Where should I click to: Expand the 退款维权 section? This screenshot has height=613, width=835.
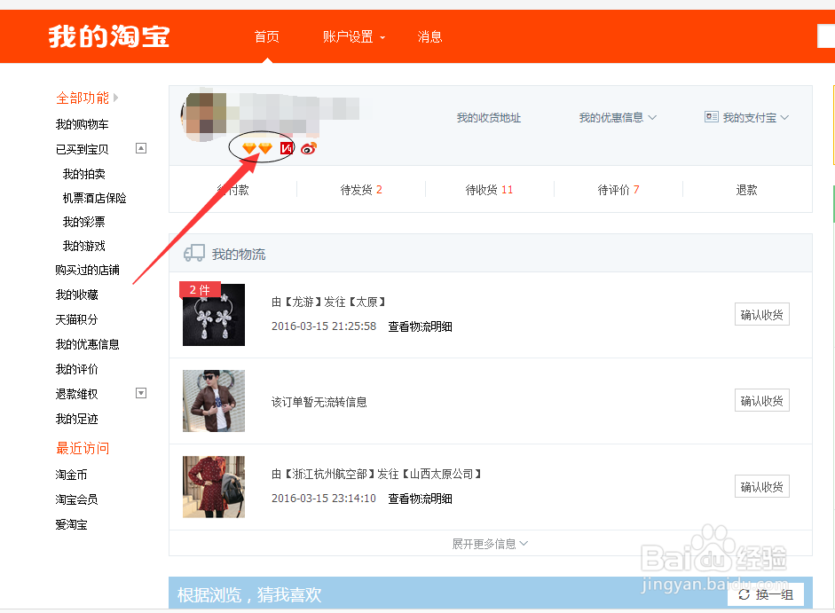[x=141, y=394]
